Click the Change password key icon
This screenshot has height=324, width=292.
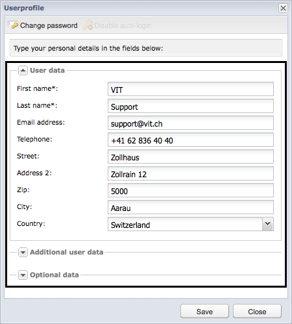tap(14, 25)
